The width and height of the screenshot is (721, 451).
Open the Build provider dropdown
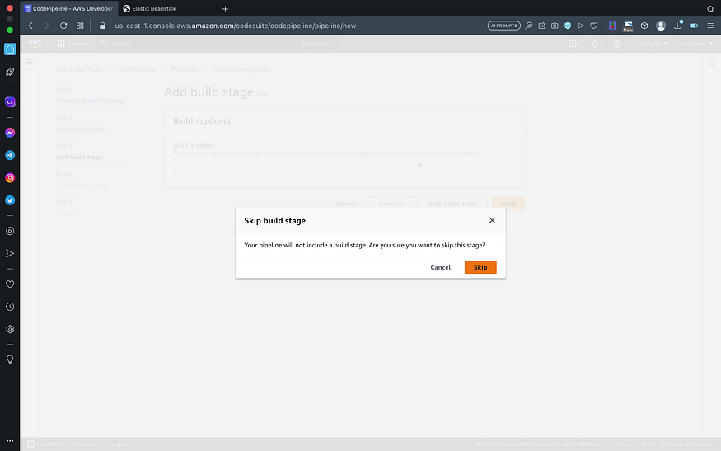click(x=300, y=165)
